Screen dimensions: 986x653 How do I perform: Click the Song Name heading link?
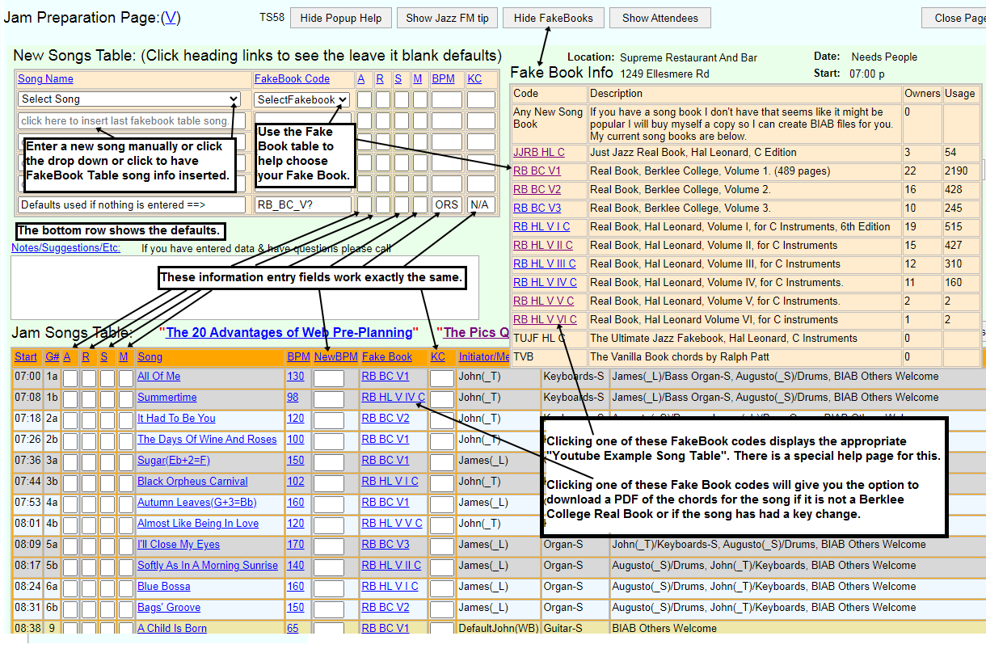45,79
